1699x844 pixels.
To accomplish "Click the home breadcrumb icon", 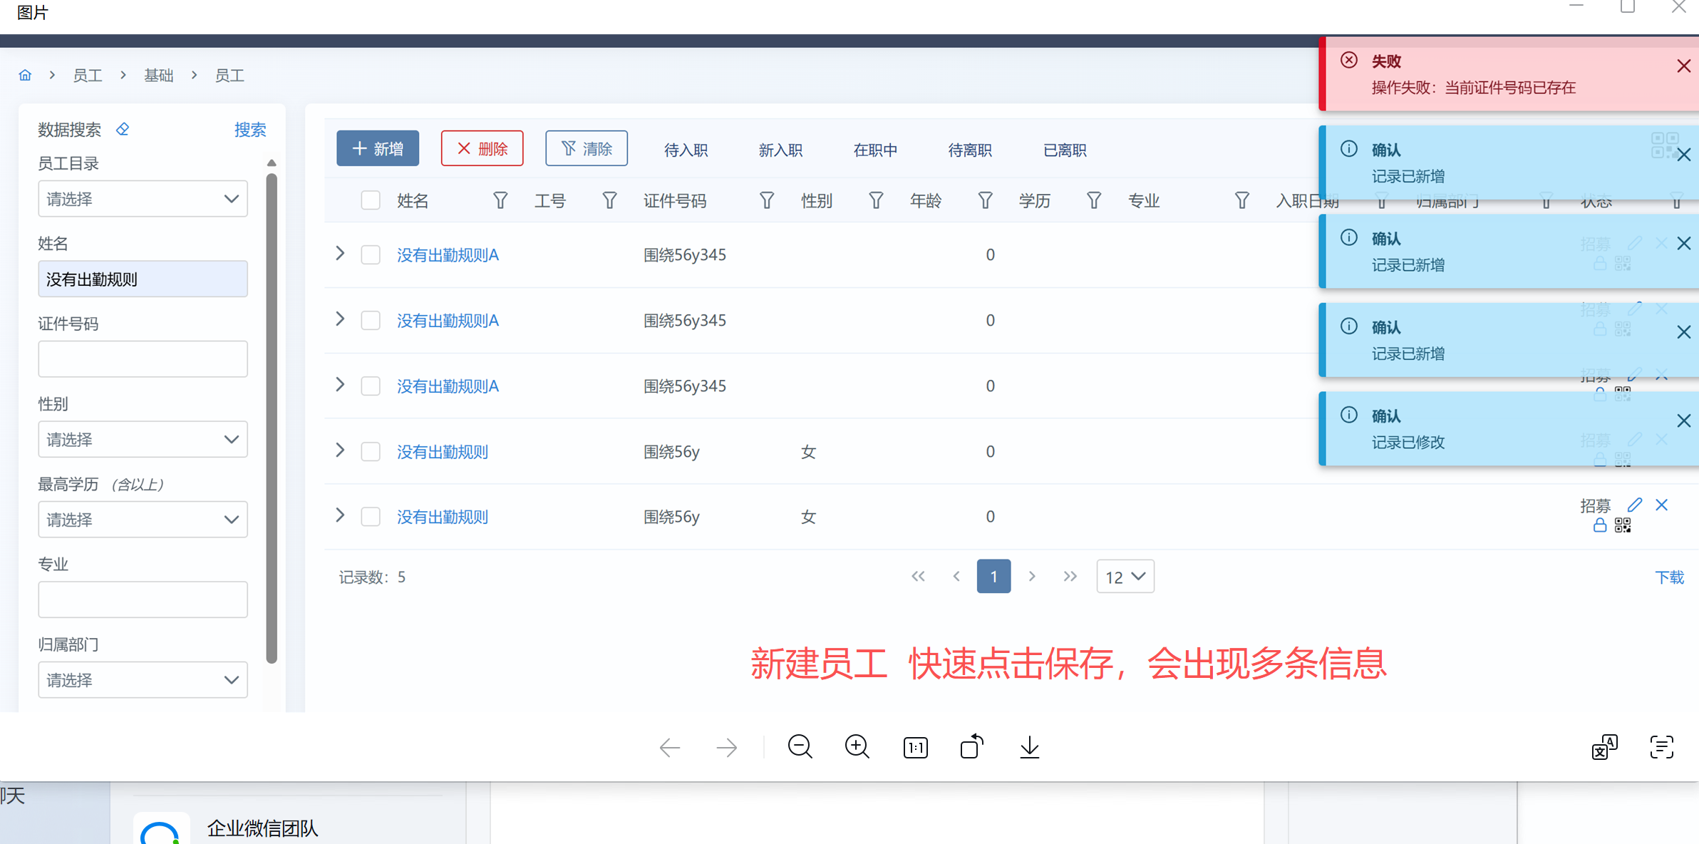I will click(x=25, y=75).
